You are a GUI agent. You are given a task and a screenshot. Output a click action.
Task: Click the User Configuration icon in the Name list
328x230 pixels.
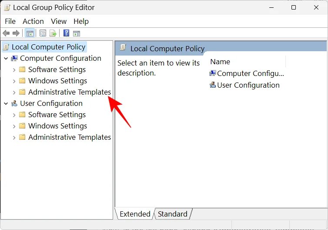click(x=213, y=85)
